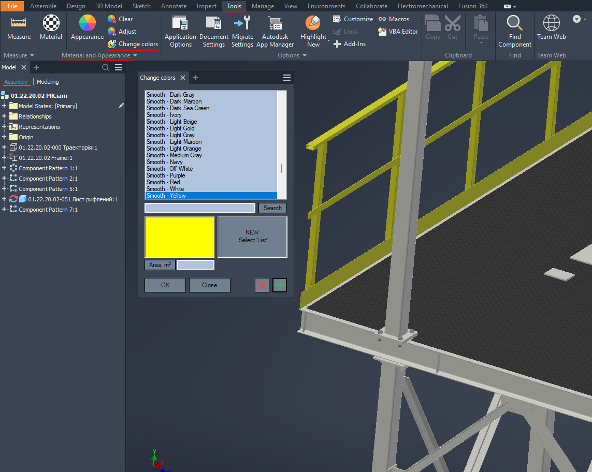Click the pencil edit icon for Model States
Viewport: 592px width, 472px height.
(x=121, y=106)
